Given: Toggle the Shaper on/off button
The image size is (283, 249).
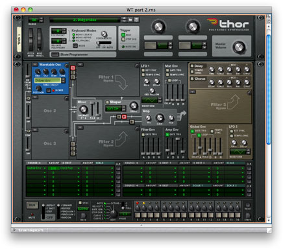Looking at the screenshot, I should pyautogui.click(x=107, y=102).
